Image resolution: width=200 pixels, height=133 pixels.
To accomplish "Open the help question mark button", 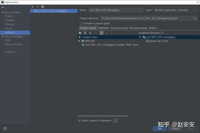I will tap(5, 129).
